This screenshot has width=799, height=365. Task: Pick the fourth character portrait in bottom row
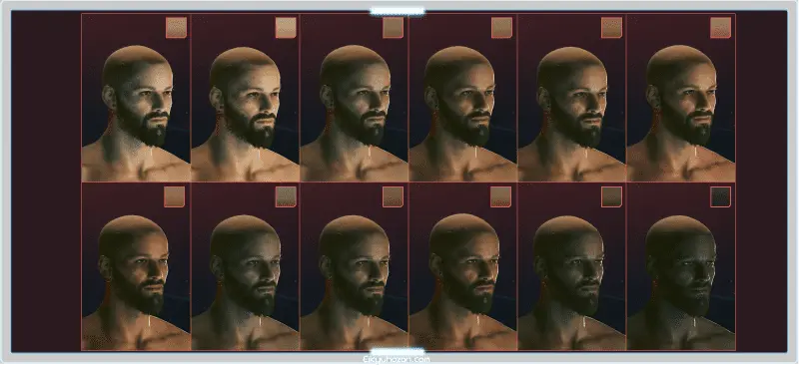click(x=463, y=266)
